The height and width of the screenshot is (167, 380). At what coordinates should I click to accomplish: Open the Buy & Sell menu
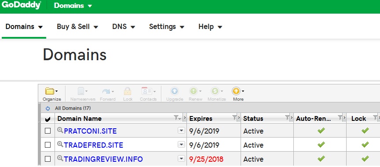77,26
